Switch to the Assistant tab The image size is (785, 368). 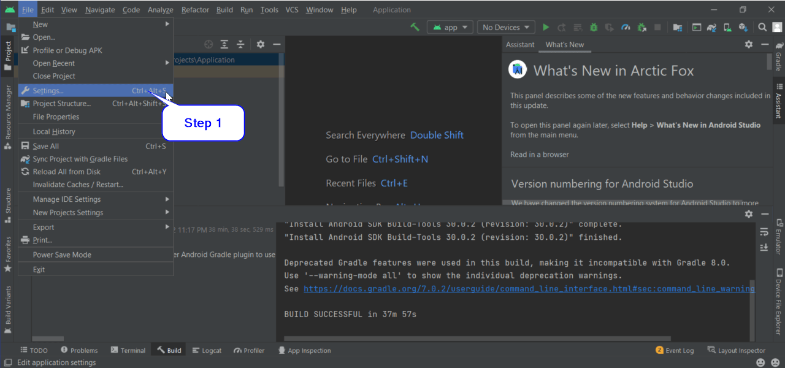[520, 44]
